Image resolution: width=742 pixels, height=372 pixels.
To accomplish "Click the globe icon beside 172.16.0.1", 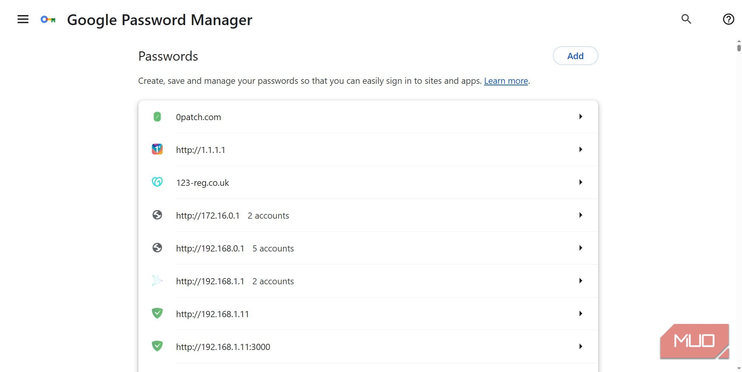I will [x=157, y=215].
